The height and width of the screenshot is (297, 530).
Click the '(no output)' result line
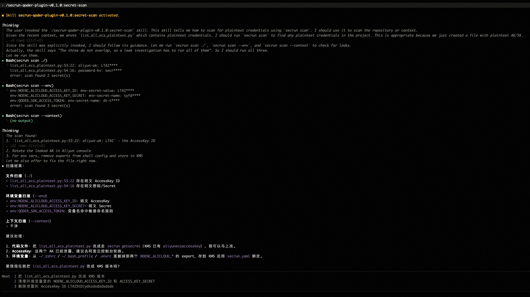[21, 121]
